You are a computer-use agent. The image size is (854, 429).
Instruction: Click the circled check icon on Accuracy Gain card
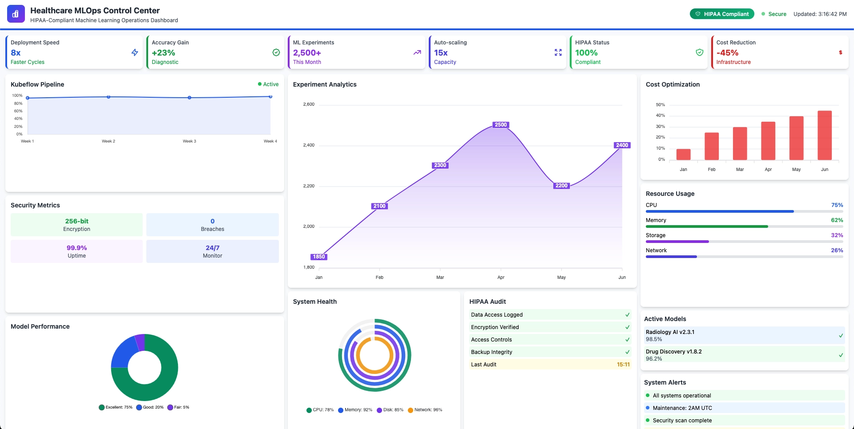point(276,52)
